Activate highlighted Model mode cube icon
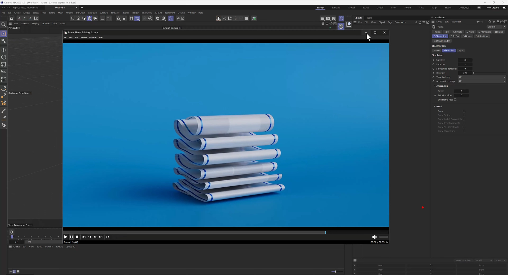 pos(89,18)
